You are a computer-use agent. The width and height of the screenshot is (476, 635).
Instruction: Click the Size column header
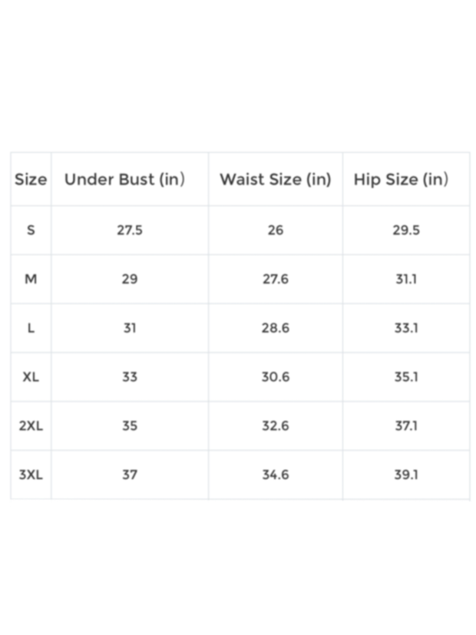(x=31, y=180)
